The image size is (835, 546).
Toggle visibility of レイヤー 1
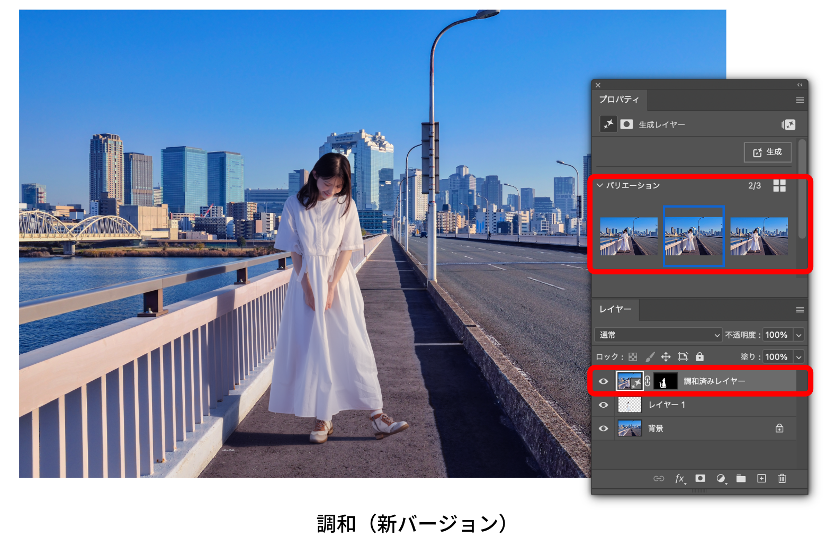tap(603, 405)
